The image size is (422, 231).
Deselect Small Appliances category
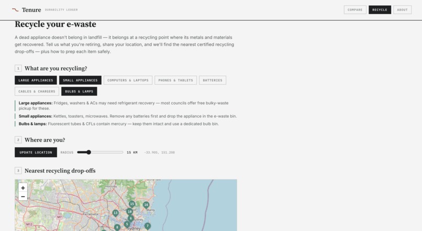(80, 80)
